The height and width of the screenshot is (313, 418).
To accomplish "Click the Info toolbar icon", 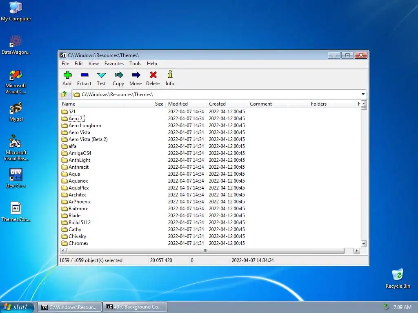I will pyautogui.click(x=170, y=74).
